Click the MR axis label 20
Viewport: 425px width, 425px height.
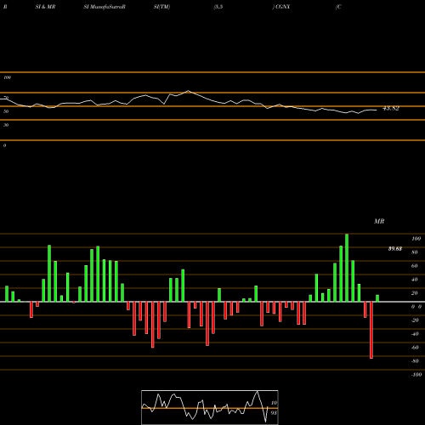point(415,293)
